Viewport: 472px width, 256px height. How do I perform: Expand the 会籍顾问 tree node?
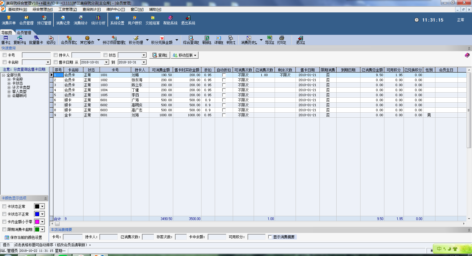(x=9, y=96)
